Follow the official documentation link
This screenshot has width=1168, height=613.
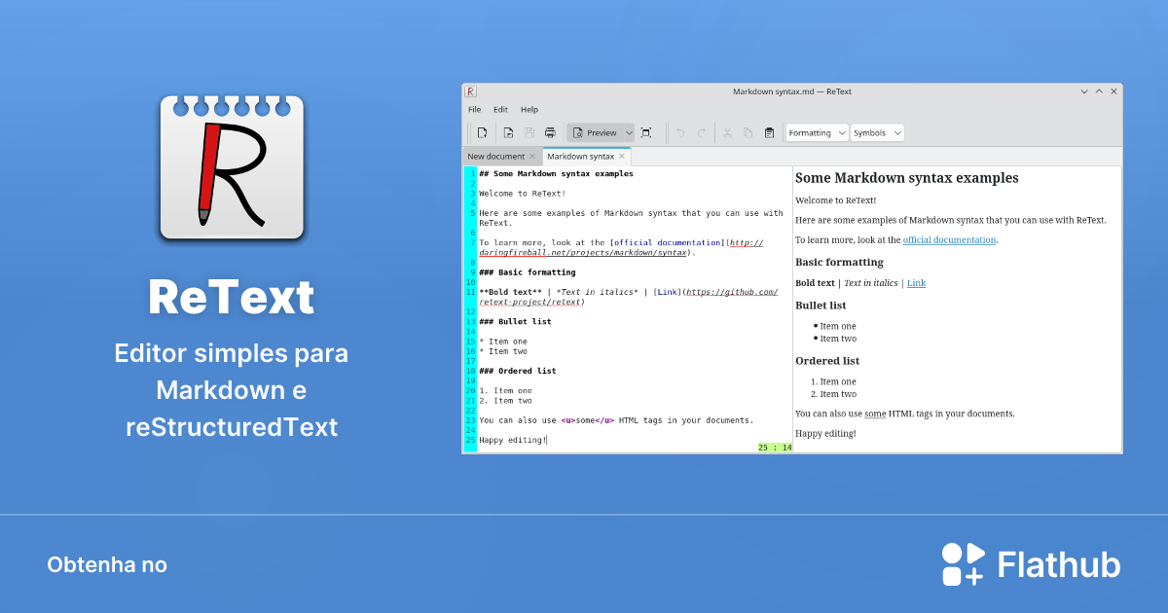point(949,239)
